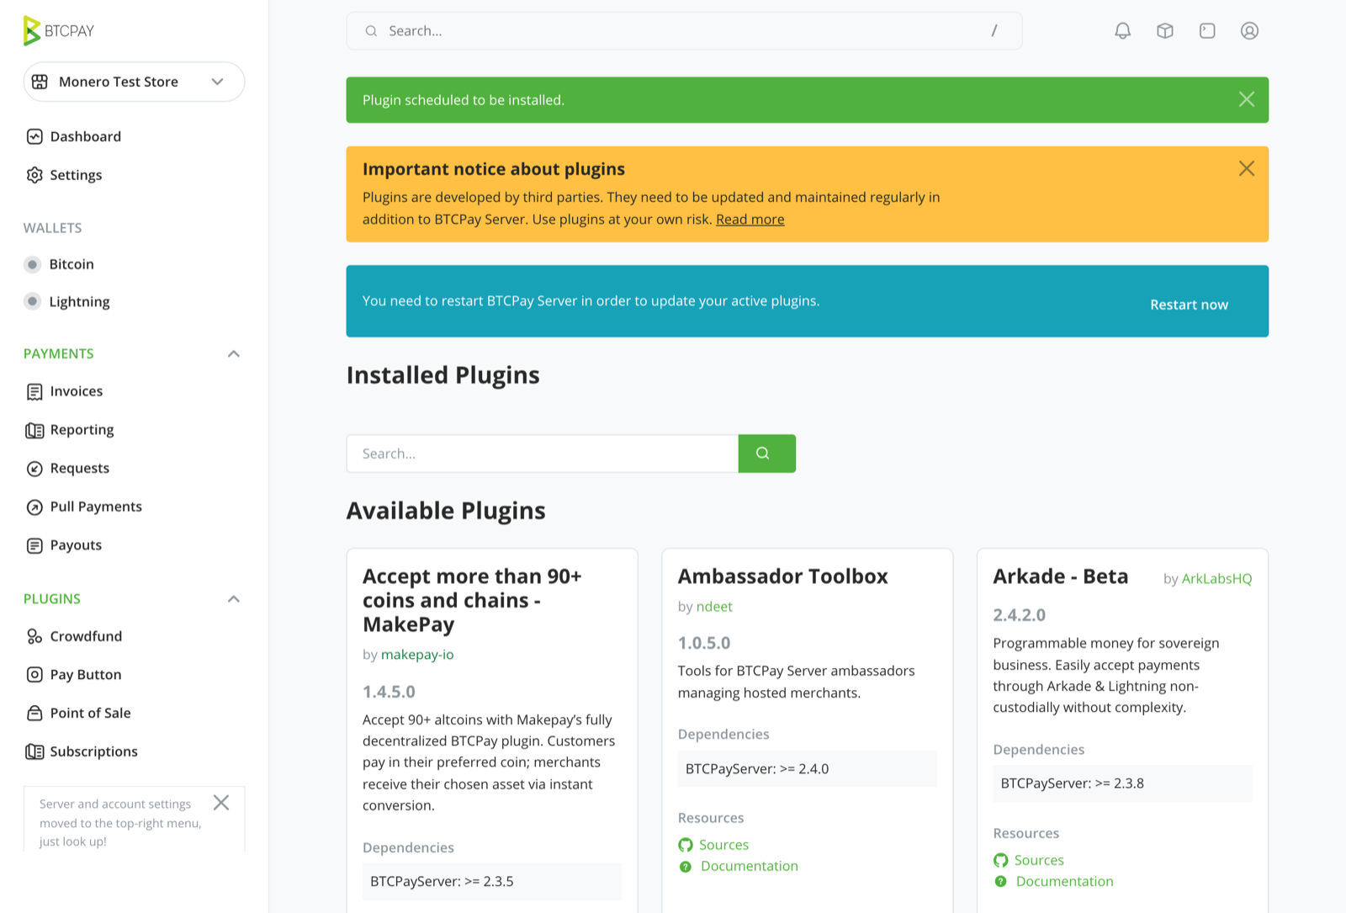
Task: Focus the top global search field
Action: (x=684, y=31)
